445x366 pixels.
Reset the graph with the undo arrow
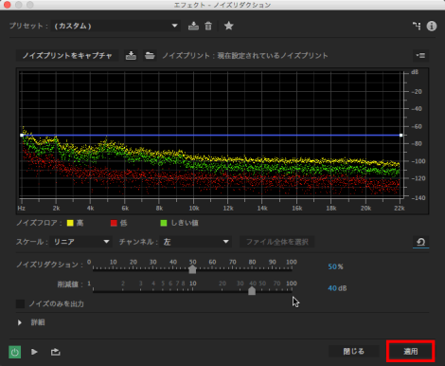[420, 242]
